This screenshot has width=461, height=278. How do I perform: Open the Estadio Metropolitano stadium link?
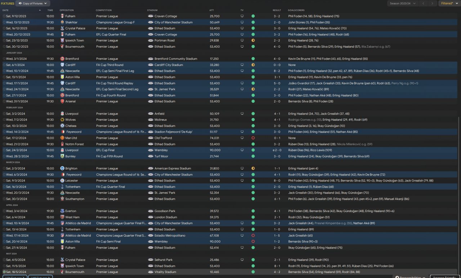point(170,235)
